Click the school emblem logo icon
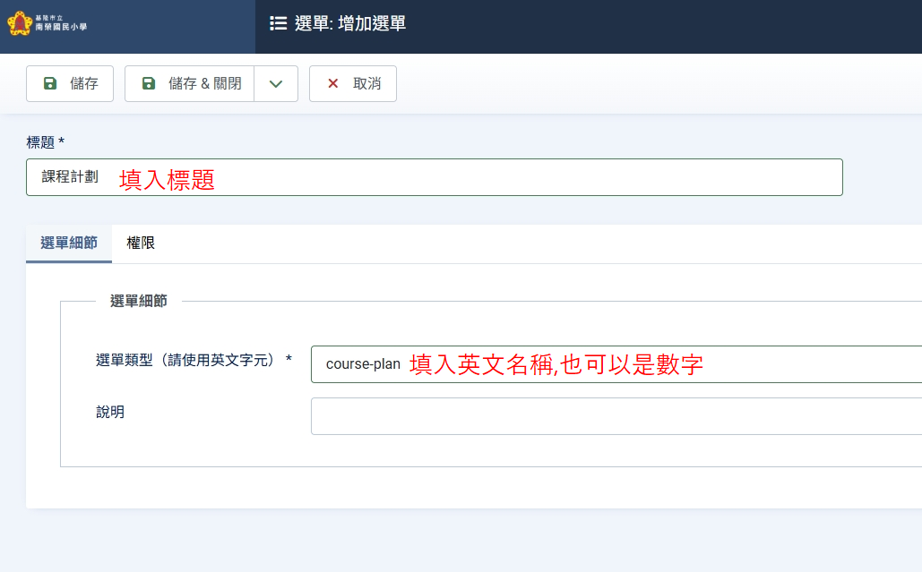The width and height of the screenshot is (922, 572). tap(20, 23)
